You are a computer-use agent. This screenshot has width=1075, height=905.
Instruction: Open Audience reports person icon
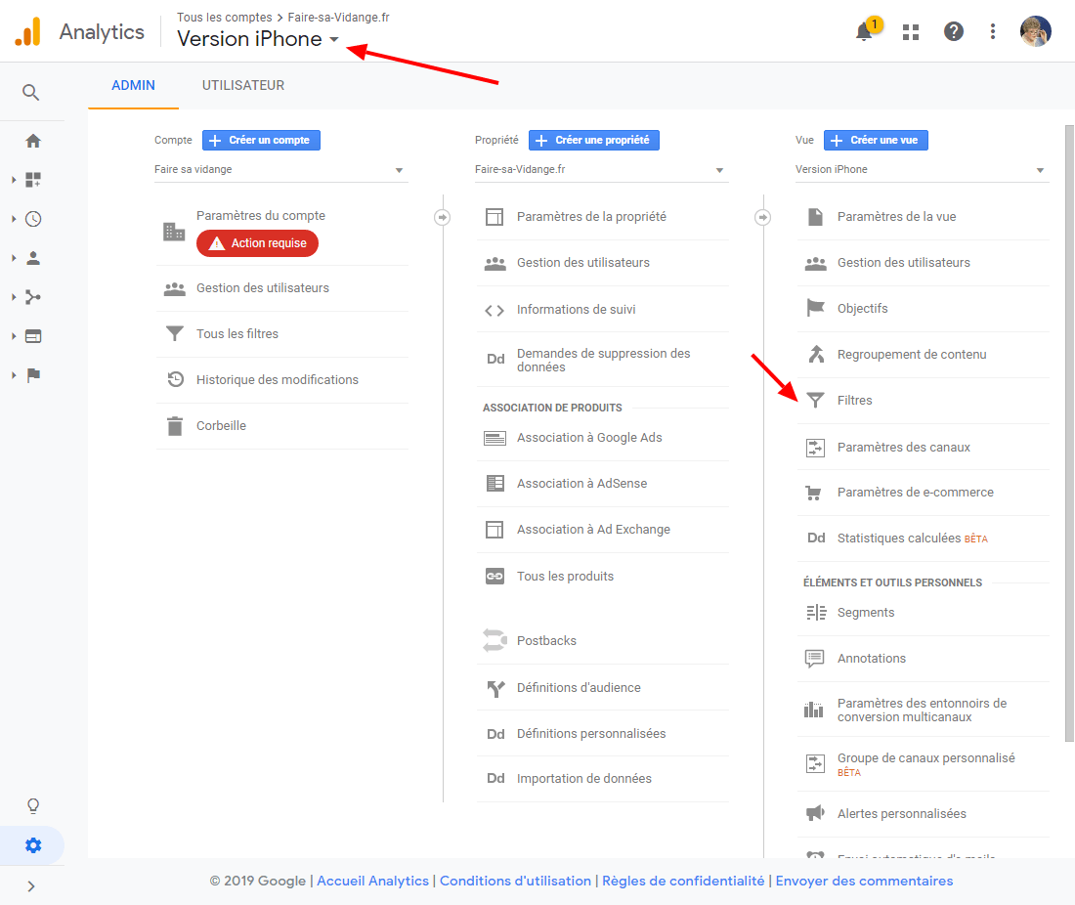[33, 258]
